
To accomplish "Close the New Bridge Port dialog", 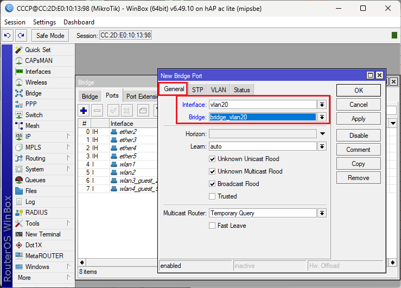I will [379, 75].
